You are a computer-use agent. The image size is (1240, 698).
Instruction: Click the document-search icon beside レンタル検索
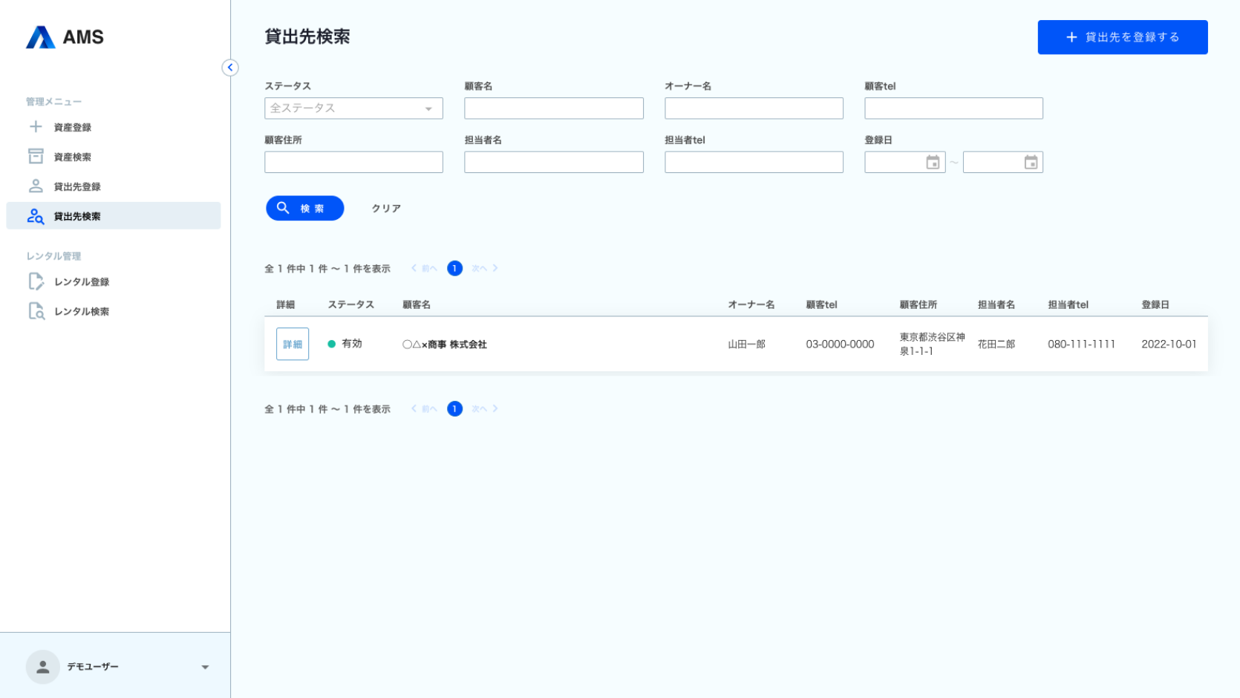click(36, 311)
